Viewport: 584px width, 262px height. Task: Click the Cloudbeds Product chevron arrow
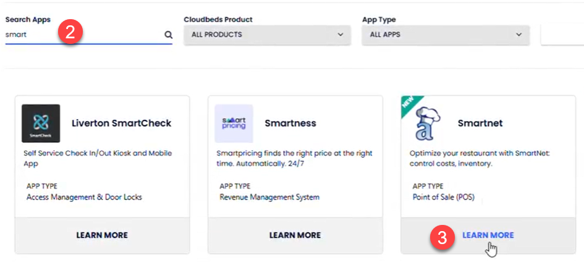click(340, 35)
